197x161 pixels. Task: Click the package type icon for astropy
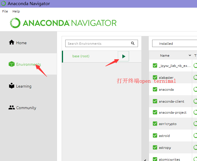195,147
